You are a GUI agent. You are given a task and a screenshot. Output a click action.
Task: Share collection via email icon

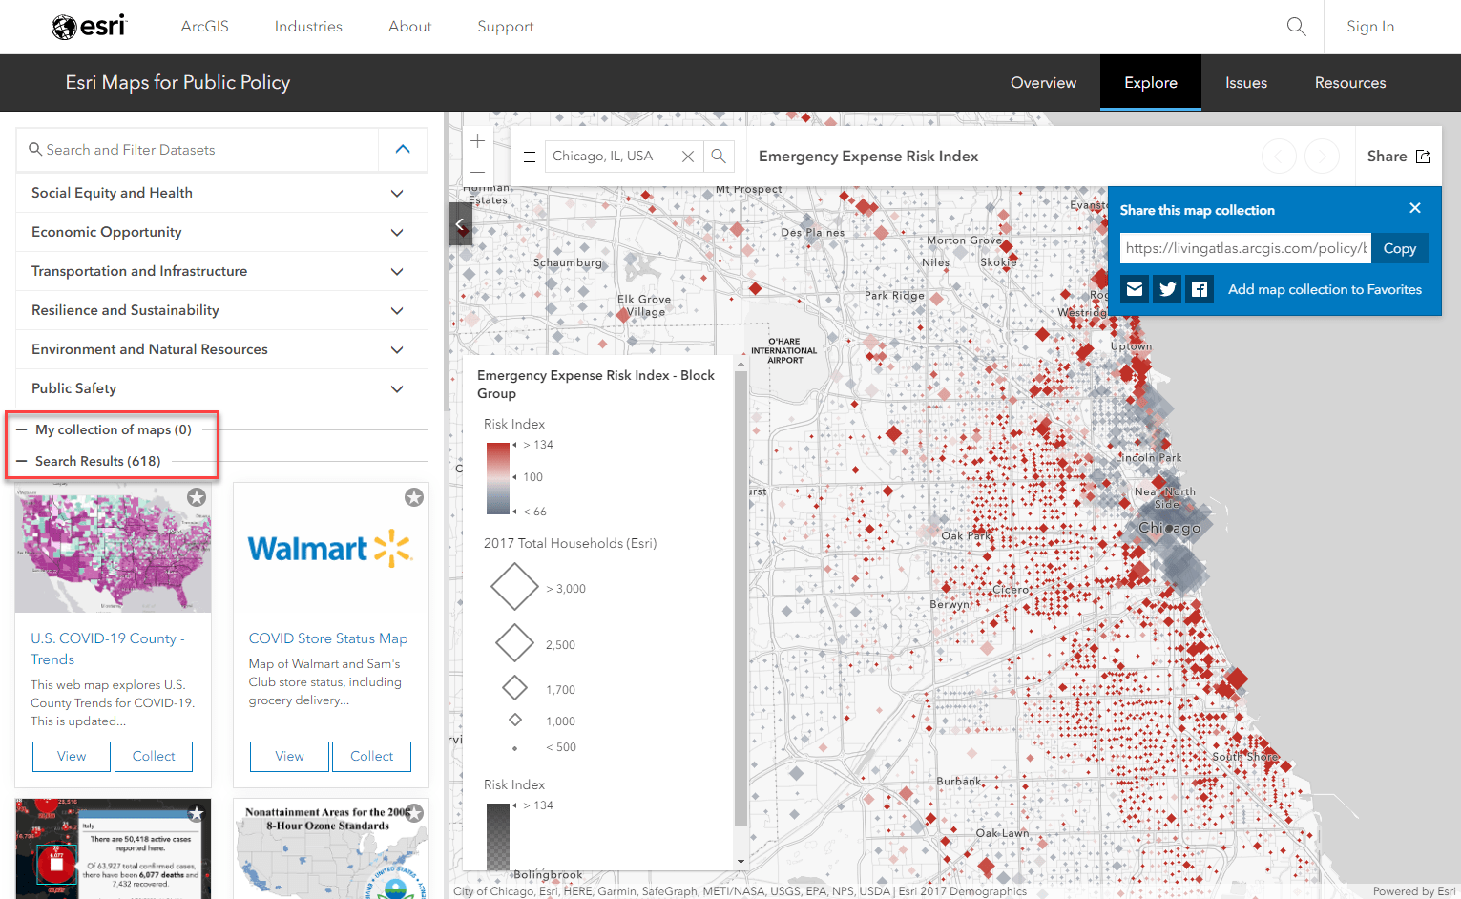[1135, 289]
